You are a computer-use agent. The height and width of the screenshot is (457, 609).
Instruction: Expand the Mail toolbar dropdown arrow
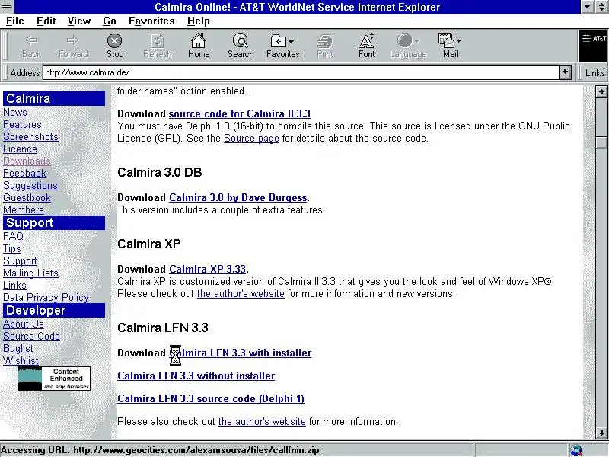459,41
